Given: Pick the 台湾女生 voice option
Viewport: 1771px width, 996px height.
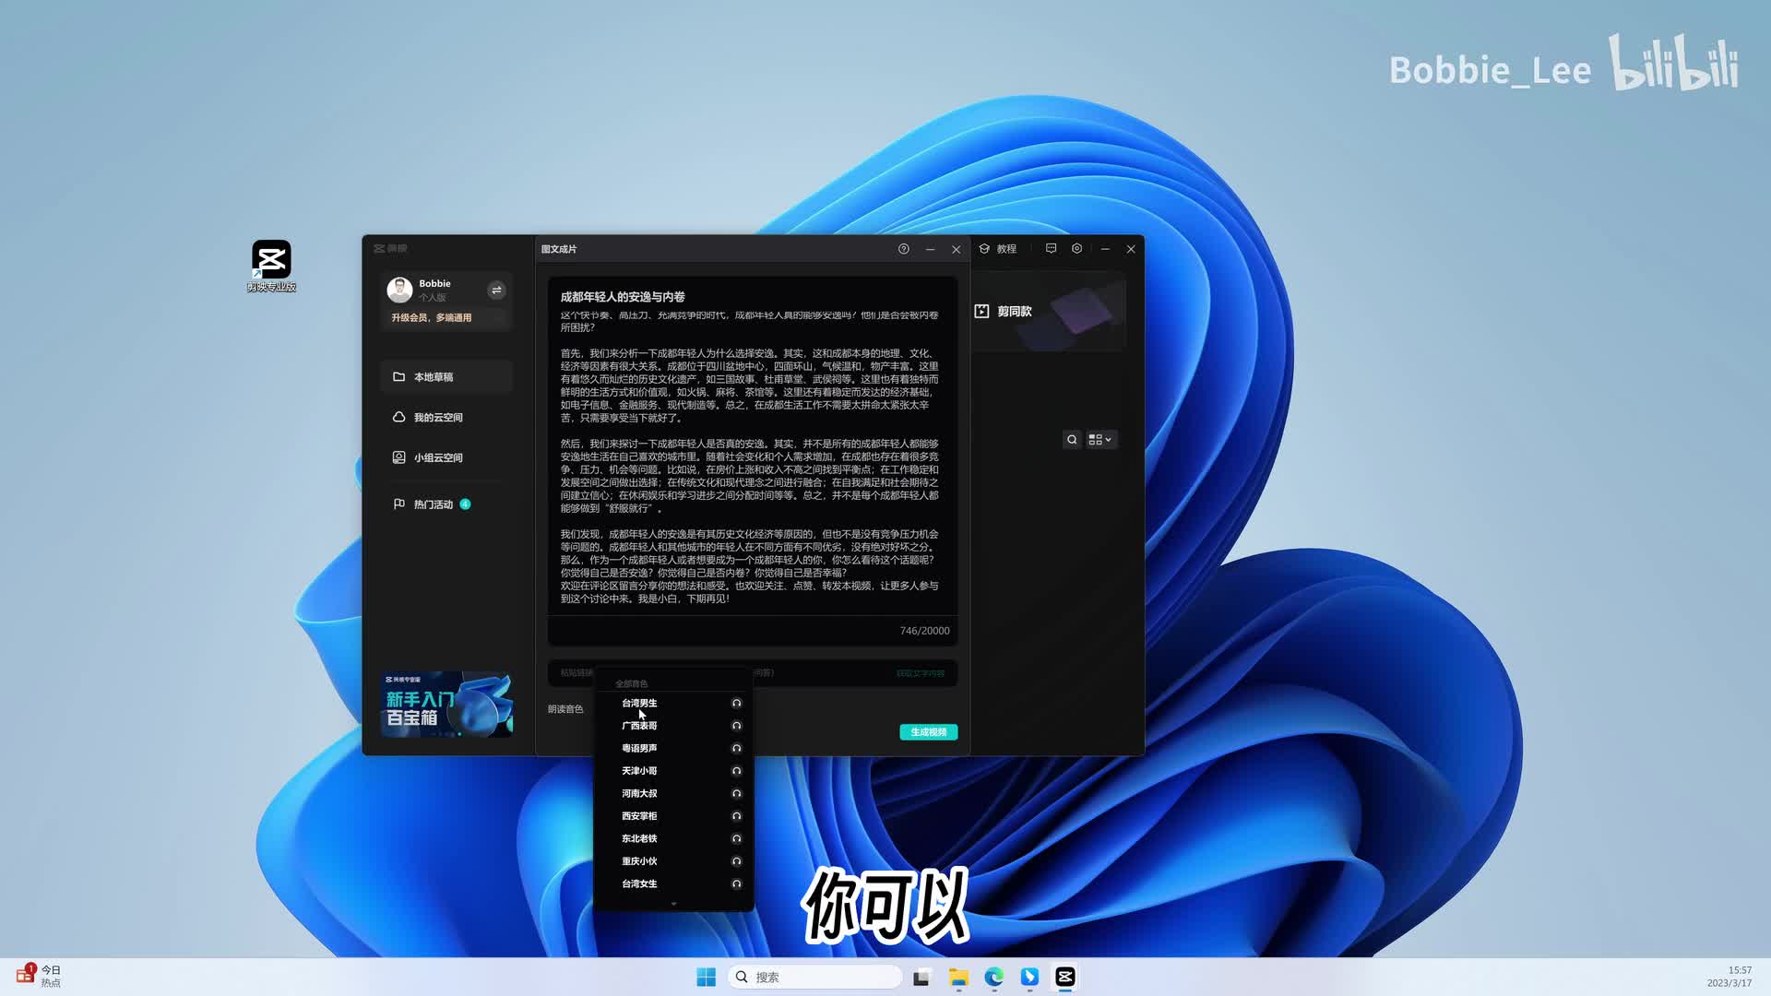Looking at the screenshot, I should [x=639, y=884].
